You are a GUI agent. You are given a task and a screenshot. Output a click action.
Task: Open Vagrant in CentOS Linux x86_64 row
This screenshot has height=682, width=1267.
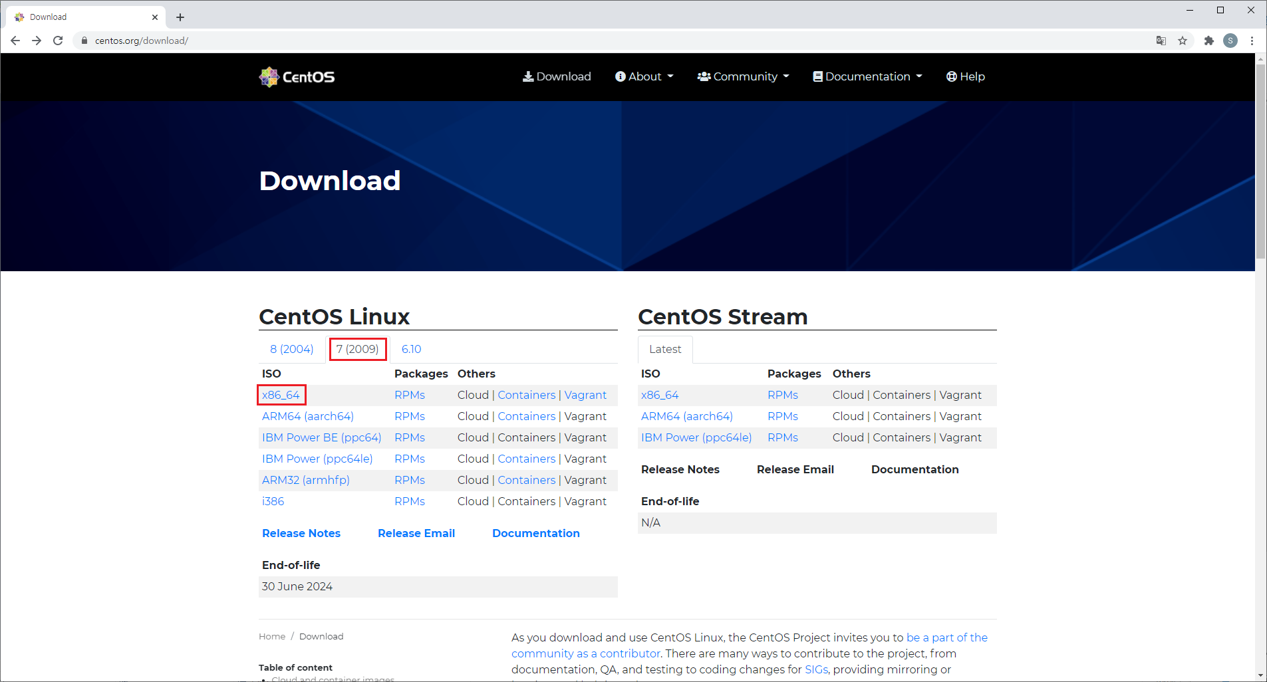tap(585, 395)
